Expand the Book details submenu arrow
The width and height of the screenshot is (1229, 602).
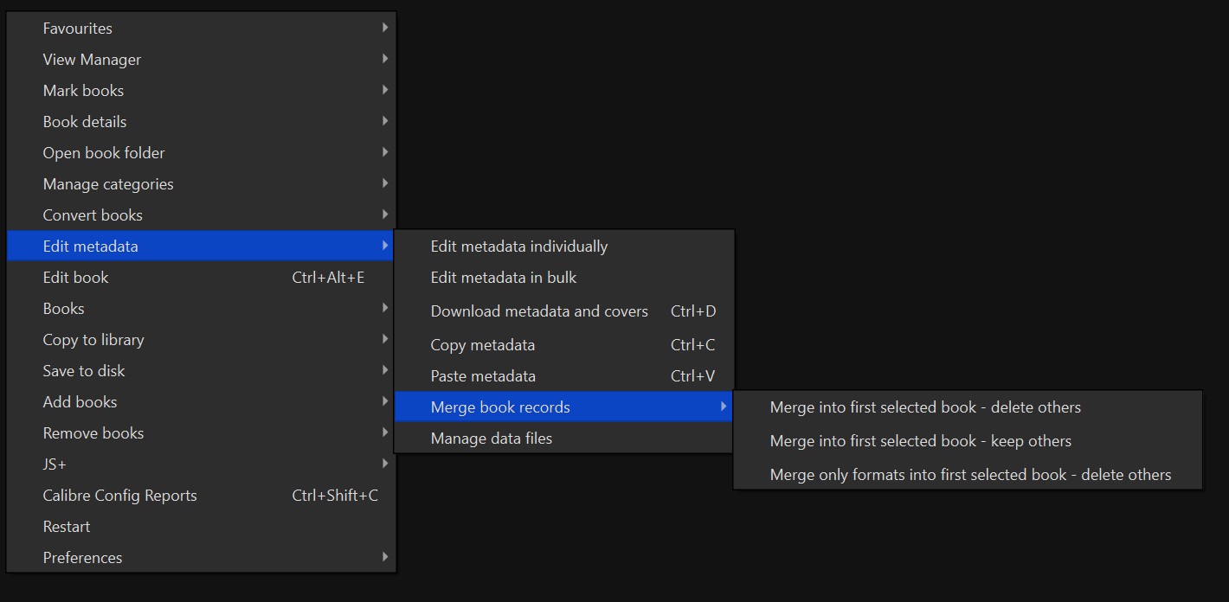click(384, 121)
